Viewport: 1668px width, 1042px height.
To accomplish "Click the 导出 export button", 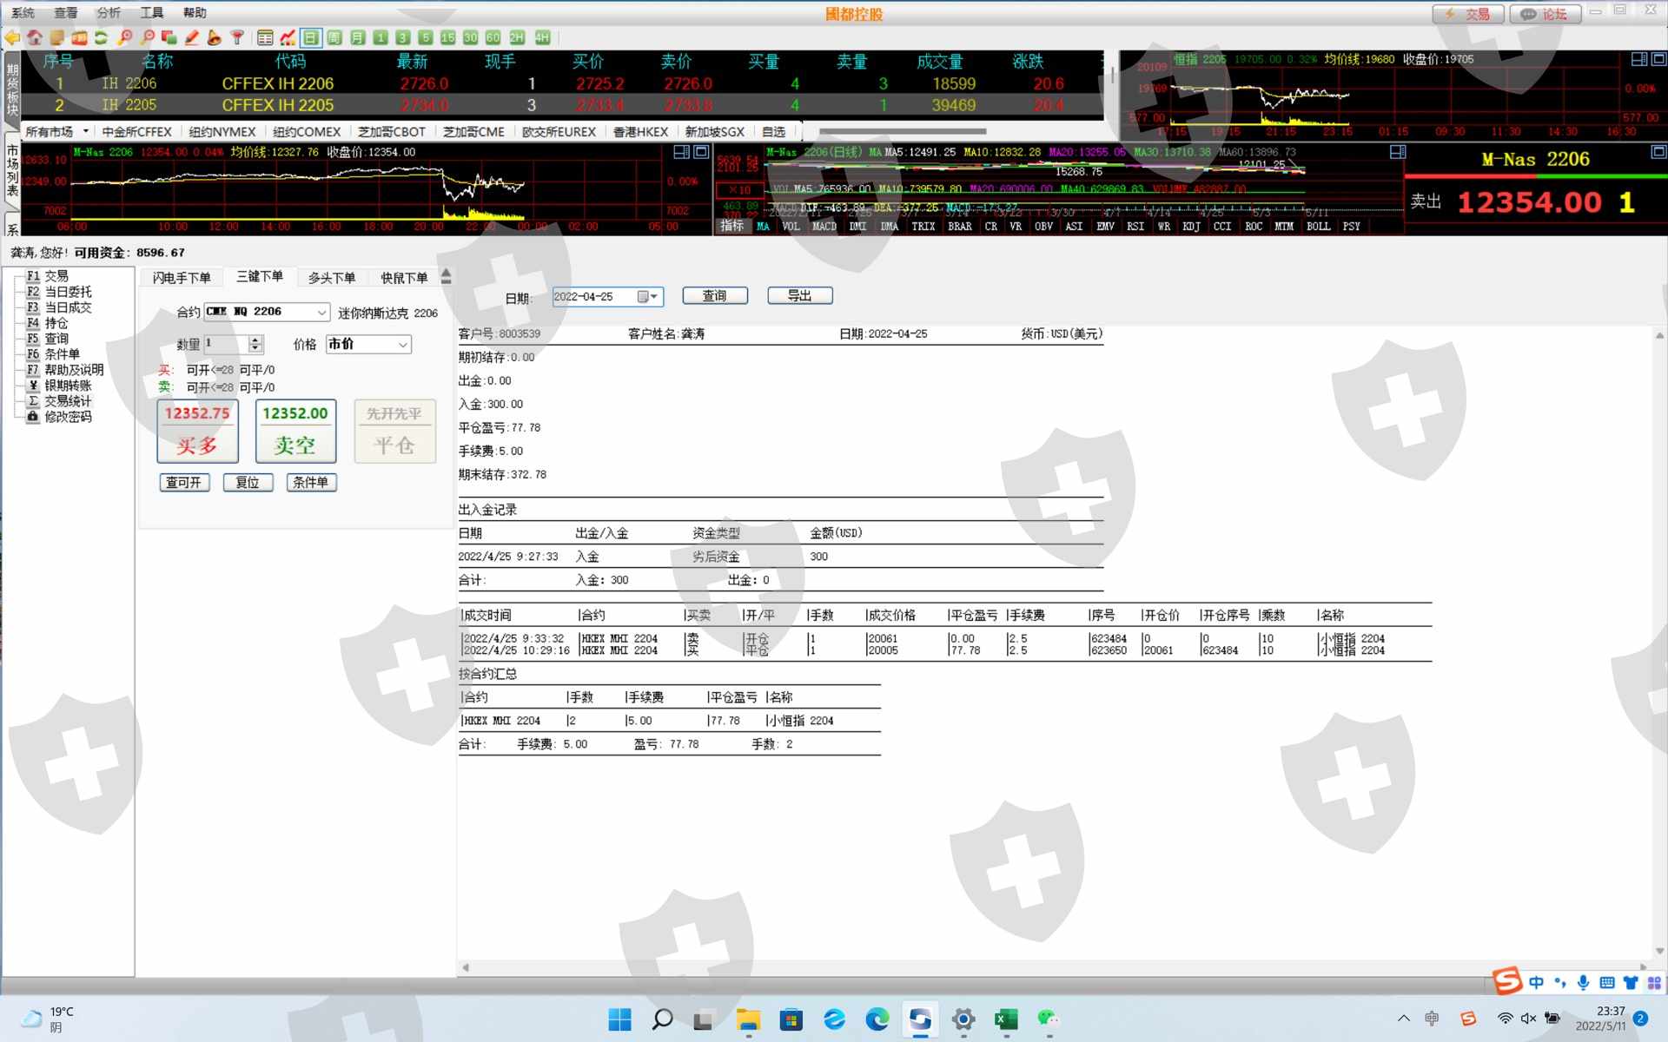I will tap(799, 296).
